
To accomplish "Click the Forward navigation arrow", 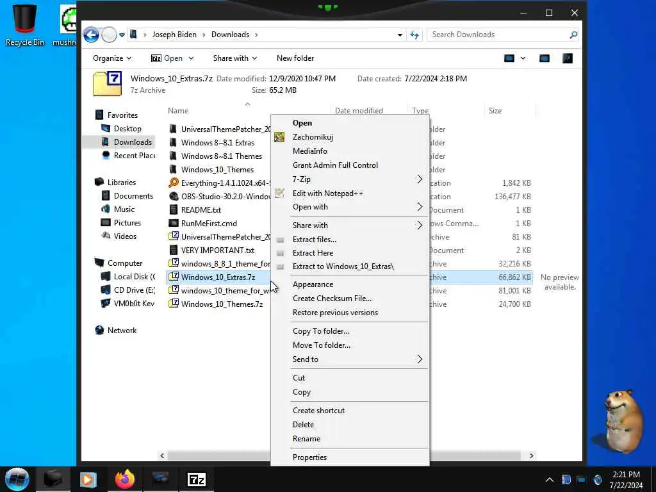I will pos(109,35).
